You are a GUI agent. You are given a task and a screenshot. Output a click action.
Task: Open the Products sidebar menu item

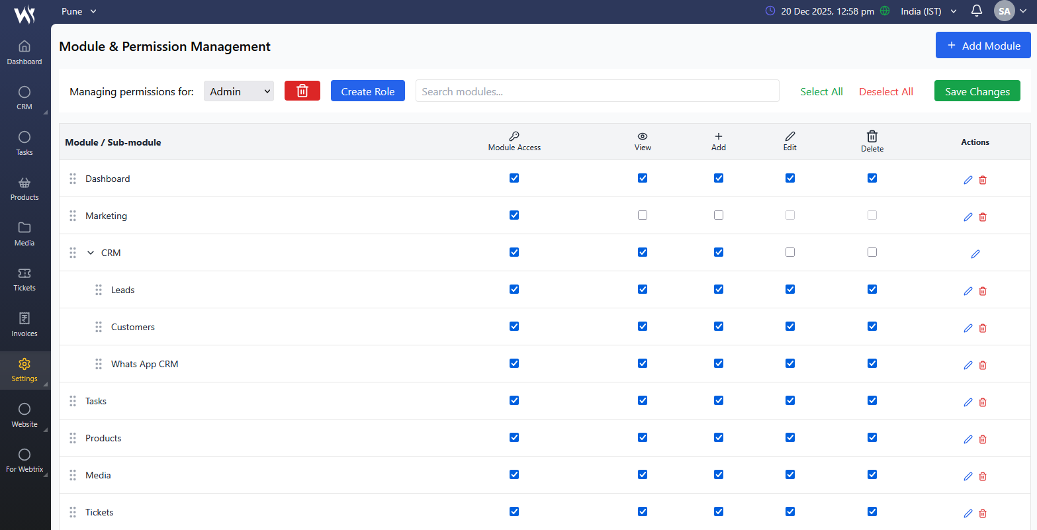24,189
